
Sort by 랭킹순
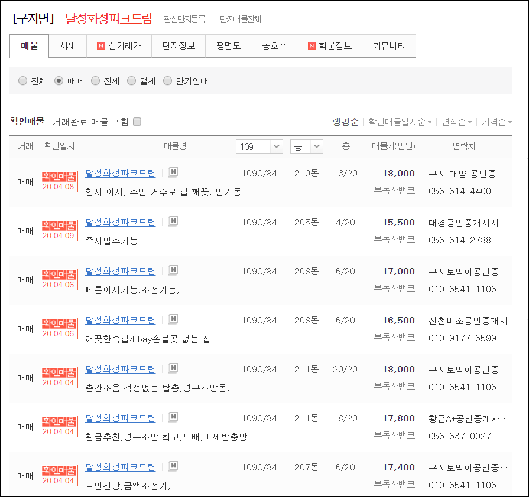[x=345, y=122]
